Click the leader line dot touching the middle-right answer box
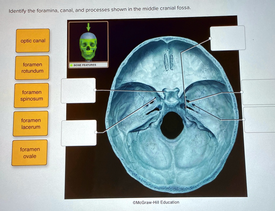The height and width of the screenshot is (211, 275). click(x=241, y=92)
